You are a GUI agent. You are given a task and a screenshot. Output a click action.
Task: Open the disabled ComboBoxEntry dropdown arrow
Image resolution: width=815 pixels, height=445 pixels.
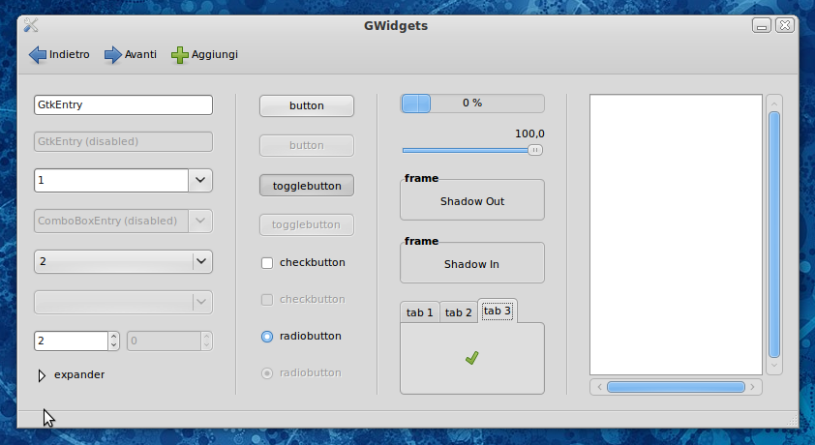coord(200,221)
